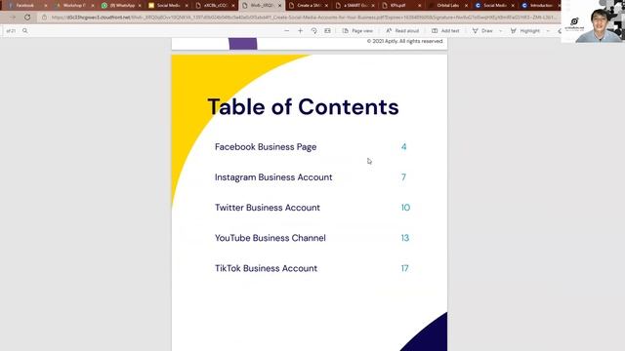Expand the Draw options arrow

[501, 30]
